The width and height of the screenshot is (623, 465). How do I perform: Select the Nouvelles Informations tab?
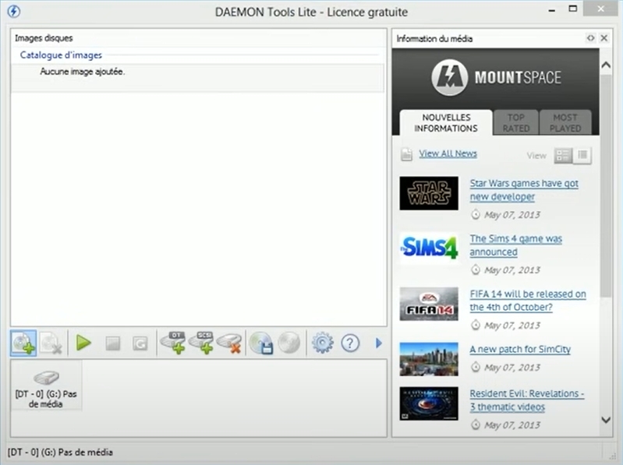pyautogui.click(x=446, y=123)
